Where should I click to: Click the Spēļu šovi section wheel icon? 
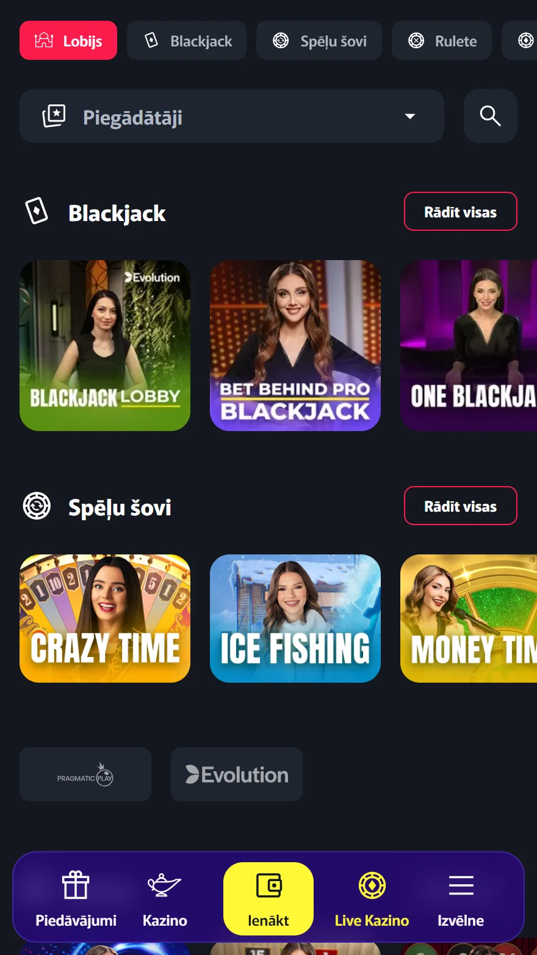tap(37, 506)
